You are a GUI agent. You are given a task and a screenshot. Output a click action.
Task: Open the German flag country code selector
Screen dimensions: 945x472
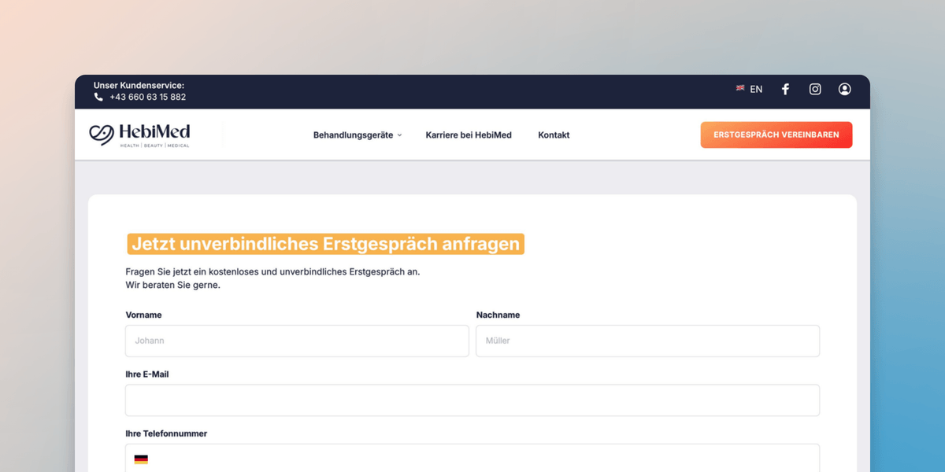click(x=141, y=459)
